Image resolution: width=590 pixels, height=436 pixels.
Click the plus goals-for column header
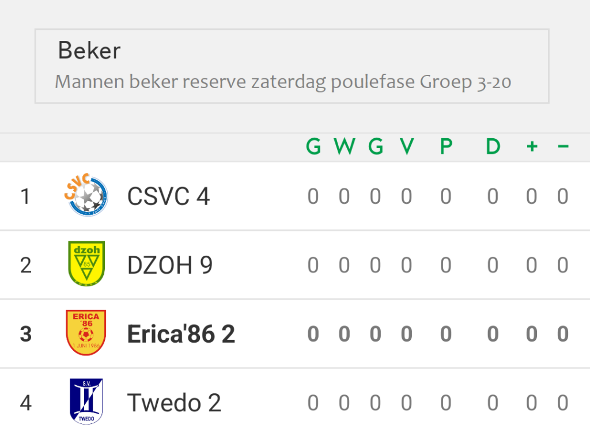click(532, 146)
